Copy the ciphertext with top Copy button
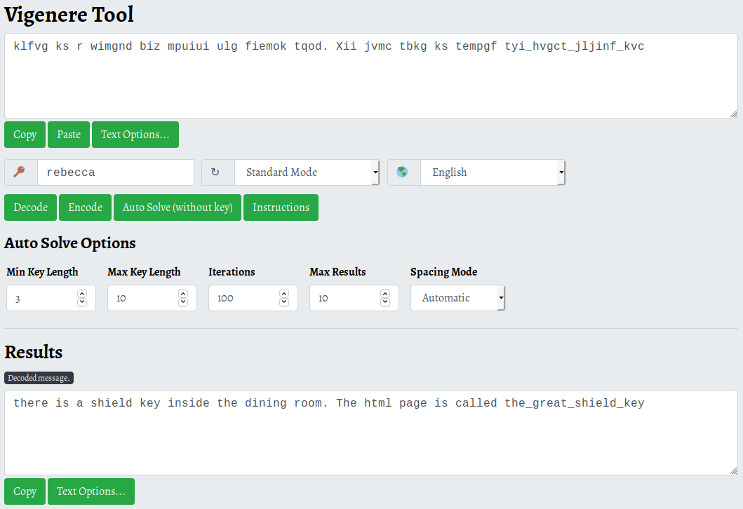Image resolution: width=743 pixels, height=509 pixels. 25,135
